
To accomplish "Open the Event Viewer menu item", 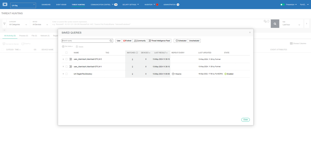I will coord(61,5).
